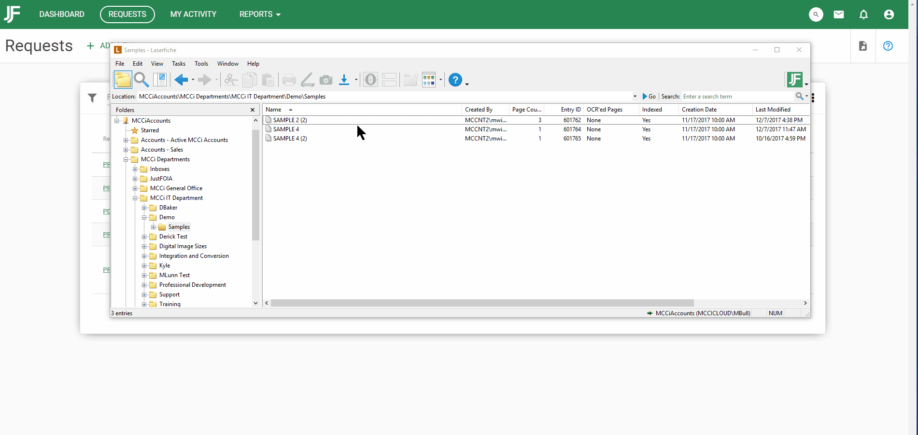Open the File menu

coord(120,64)
